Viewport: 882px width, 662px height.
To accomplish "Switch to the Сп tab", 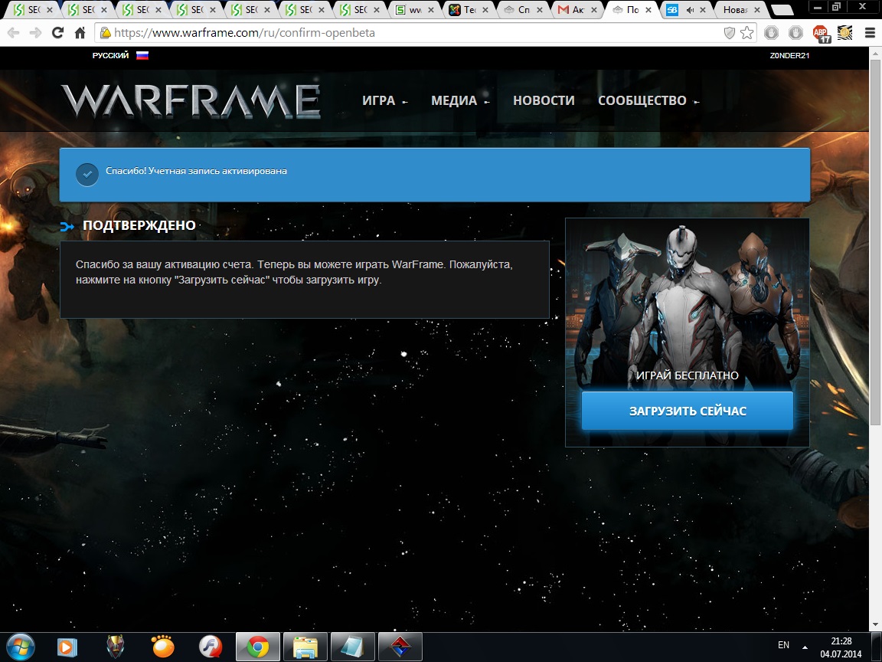I will tap(523, 9).
